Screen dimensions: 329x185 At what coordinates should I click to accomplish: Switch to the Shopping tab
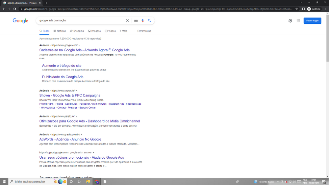(77, 31)
